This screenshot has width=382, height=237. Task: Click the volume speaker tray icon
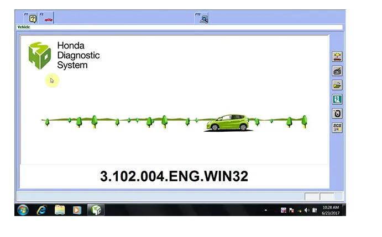307,210
